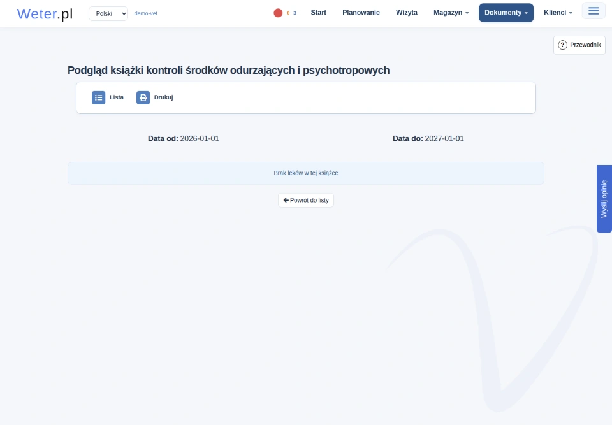The width and height of the screenshot is (612, 425).
Task: Open the Polski language dropdown
Action: (108, 13)
